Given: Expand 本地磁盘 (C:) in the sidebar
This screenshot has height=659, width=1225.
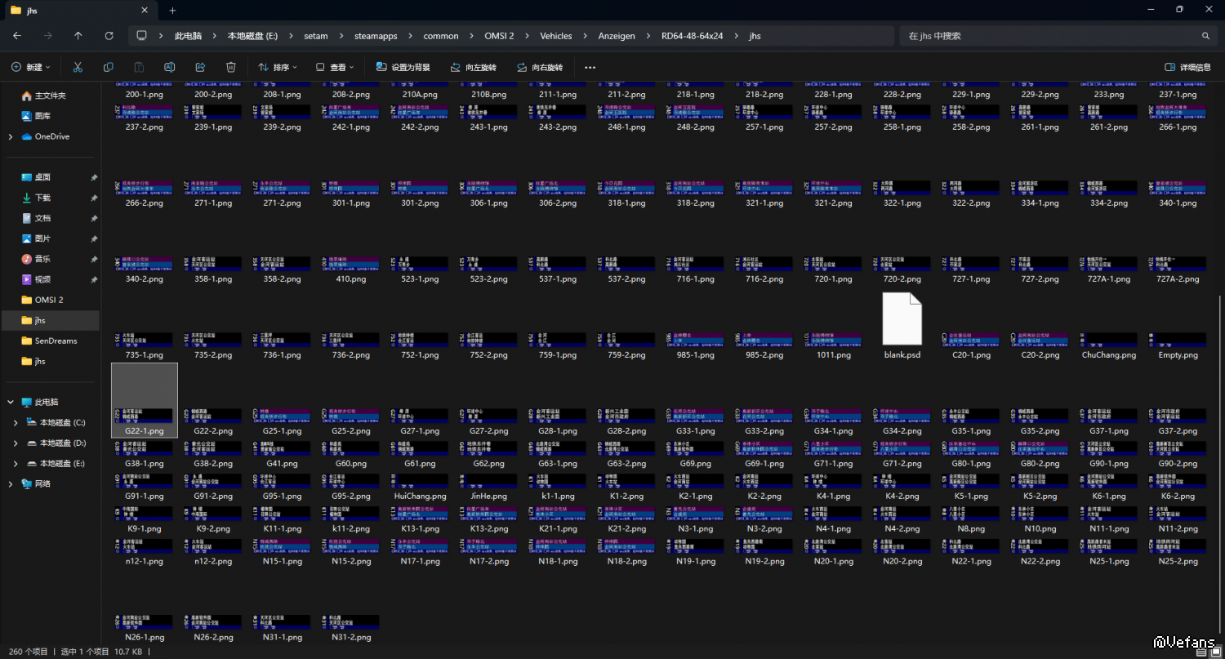Looking at the screenshot, I should [16, 422].
